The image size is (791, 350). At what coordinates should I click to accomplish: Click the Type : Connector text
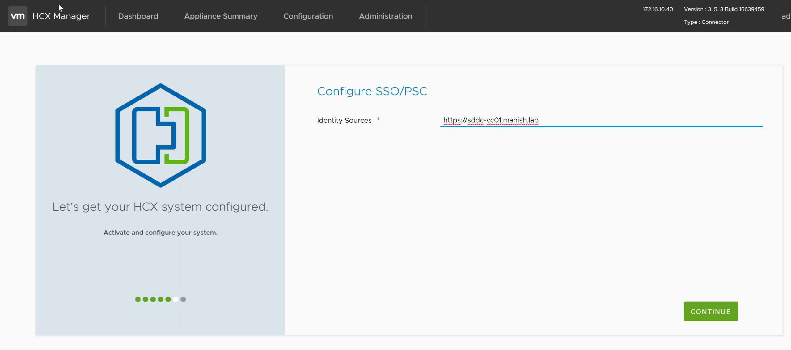(x=706, y=22)
